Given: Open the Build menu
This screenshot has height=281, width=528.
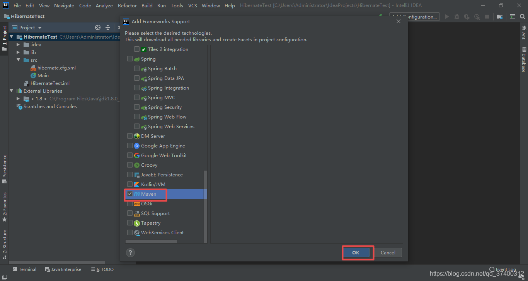Looking at the screenshot, I should tap(147, 5).
